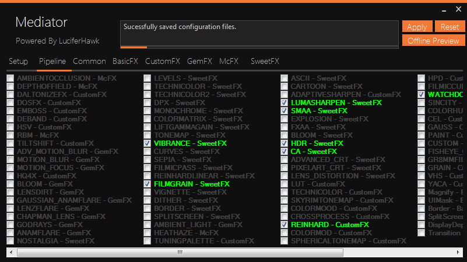The height and width of the screenshot is (262, 467).
Task: Enable AMBIENTOCCLUSION - McFX checkbox
Action: tap(10, 78)
